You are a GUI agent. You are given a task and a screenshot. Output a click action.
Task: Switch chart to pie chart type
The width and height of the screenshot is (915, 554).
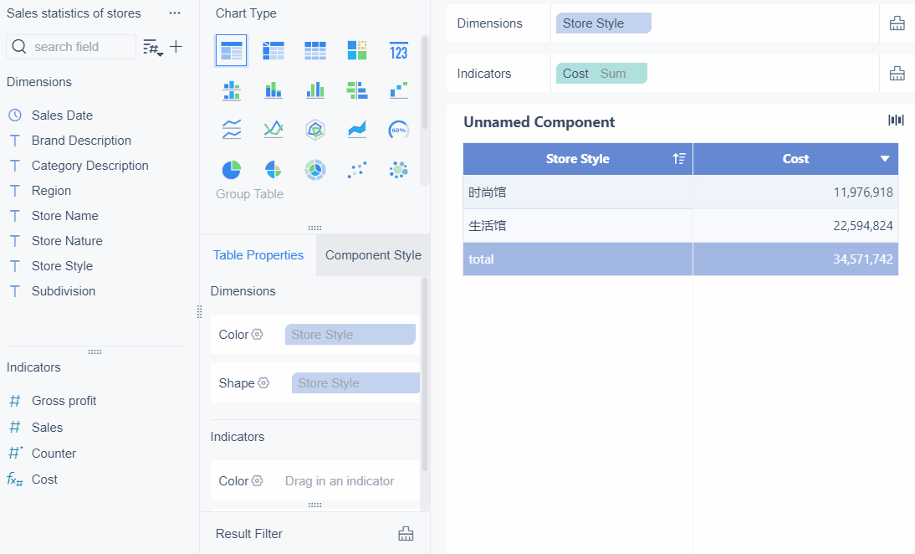232,170
